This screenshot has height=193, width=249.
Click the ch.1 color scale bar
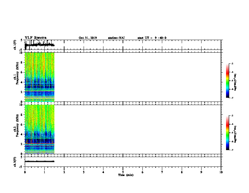tap(228, 81)
